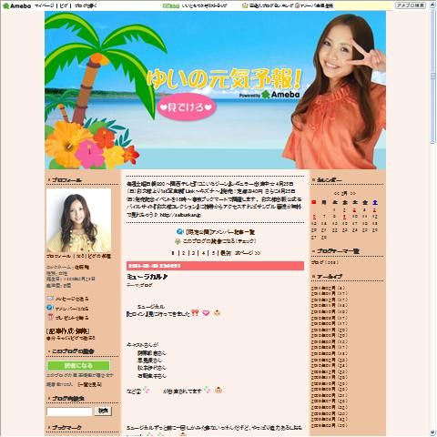Click the pink 見てけろ speech bubble in the header
Screen dimensions: 437x437
(186, 107)
